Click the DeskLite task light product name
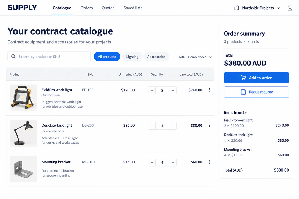This screenshot has width=299, height=199. [x=57, y=125]
